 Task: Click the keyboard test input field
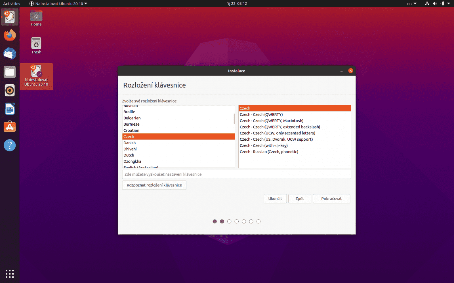click(x=237, y=174)
